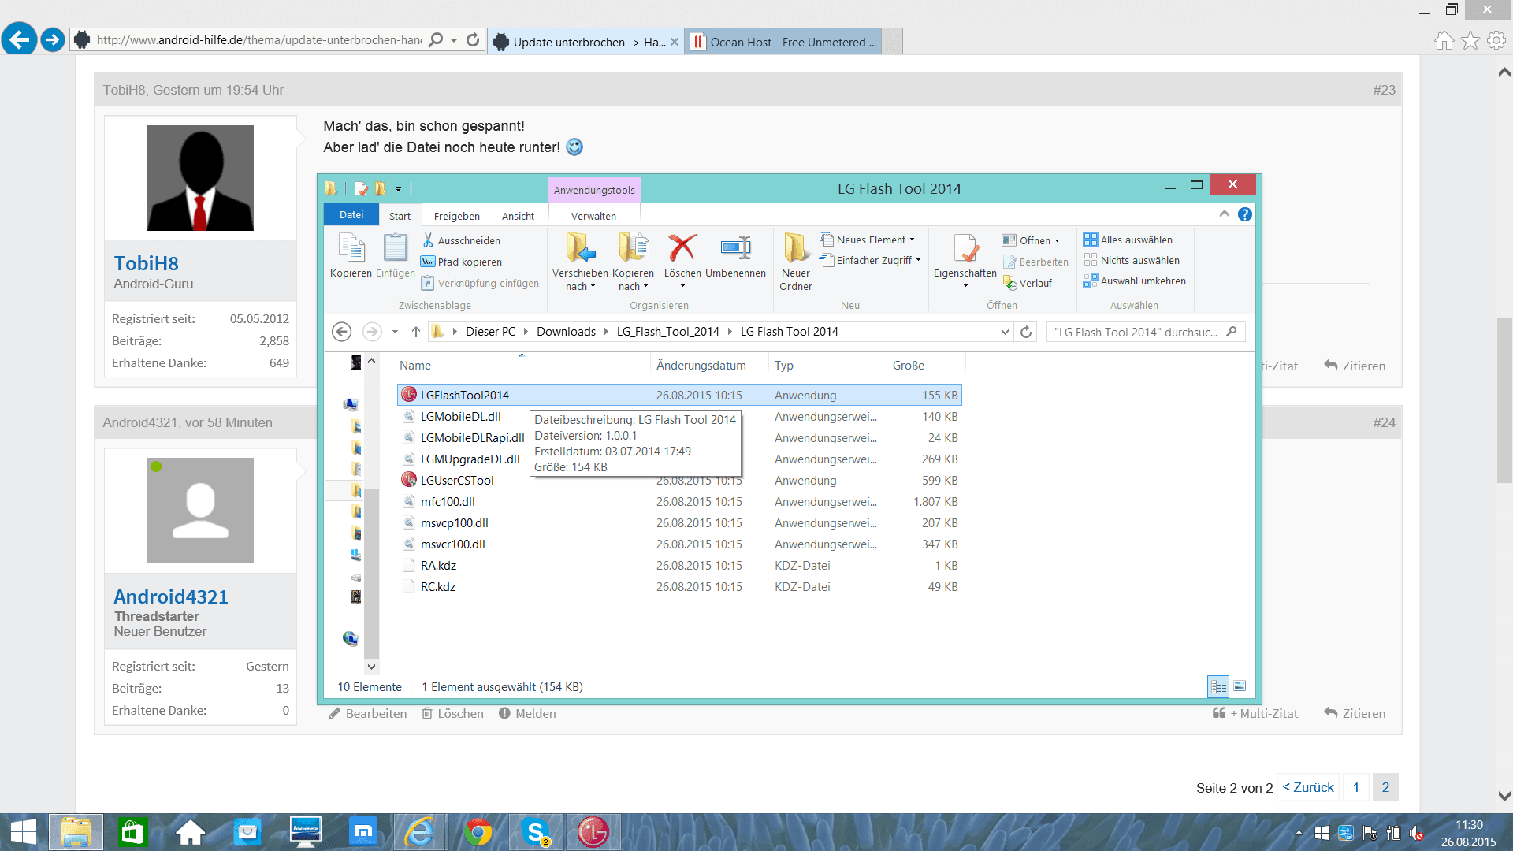Click browser back button
Viewport: 1513px width, 851px height.
point(20,39)
